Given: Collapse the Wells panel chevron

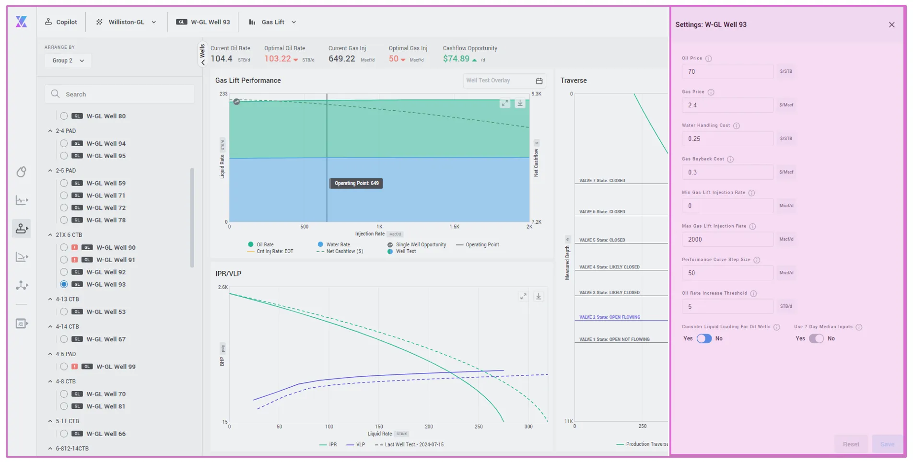Looking at the screenshot, I should (203, 62).
